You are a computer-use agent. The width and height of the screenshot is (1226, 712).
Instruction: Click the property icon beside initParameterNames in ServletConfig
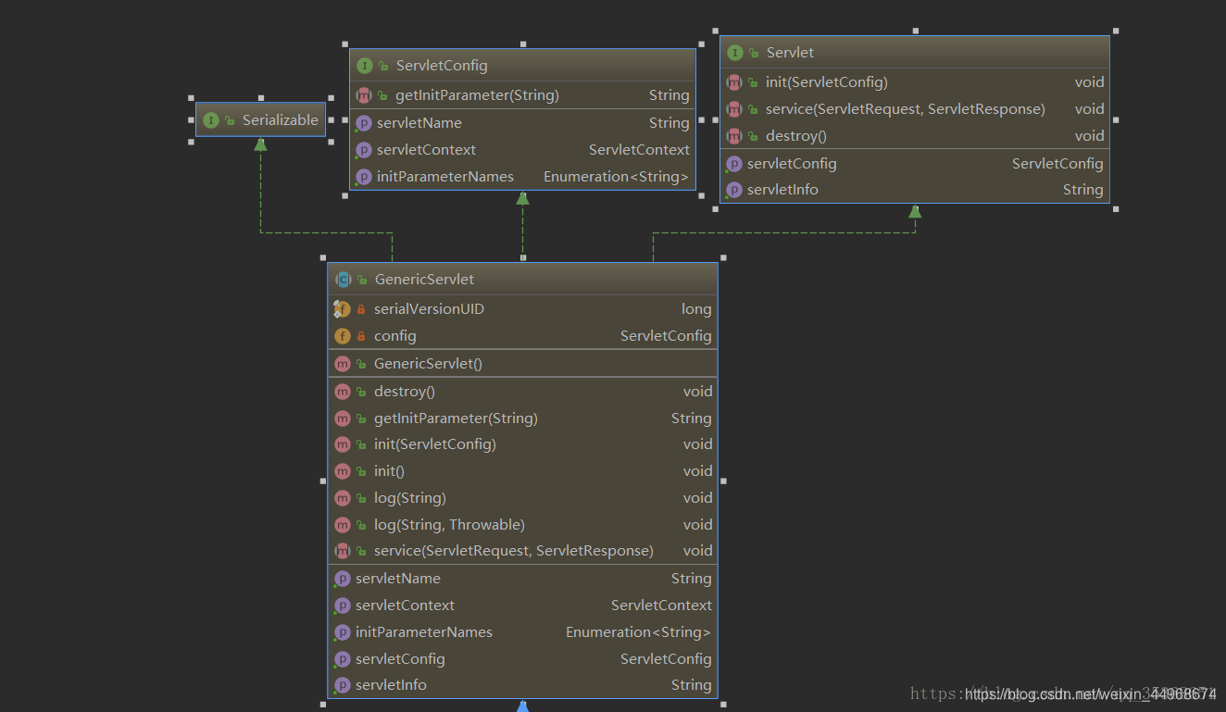click(x=364, y=177)
